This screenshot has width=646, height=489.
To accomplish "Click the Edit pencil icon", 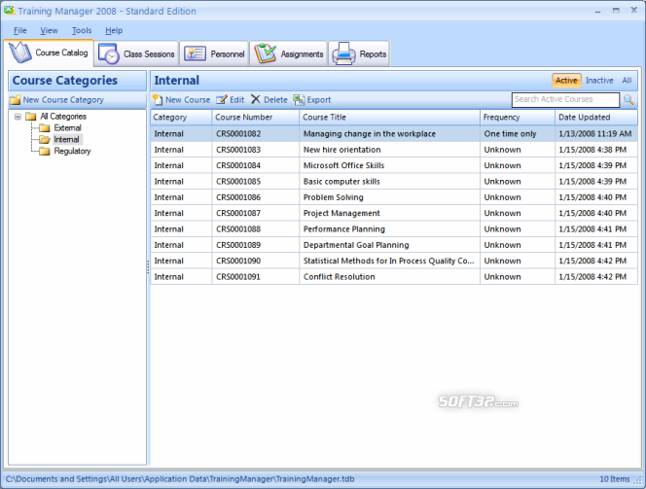I will click(222, 99).
